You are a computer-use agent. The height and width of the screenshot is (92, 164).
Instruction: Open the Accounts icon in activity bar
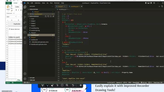point(25,74)
